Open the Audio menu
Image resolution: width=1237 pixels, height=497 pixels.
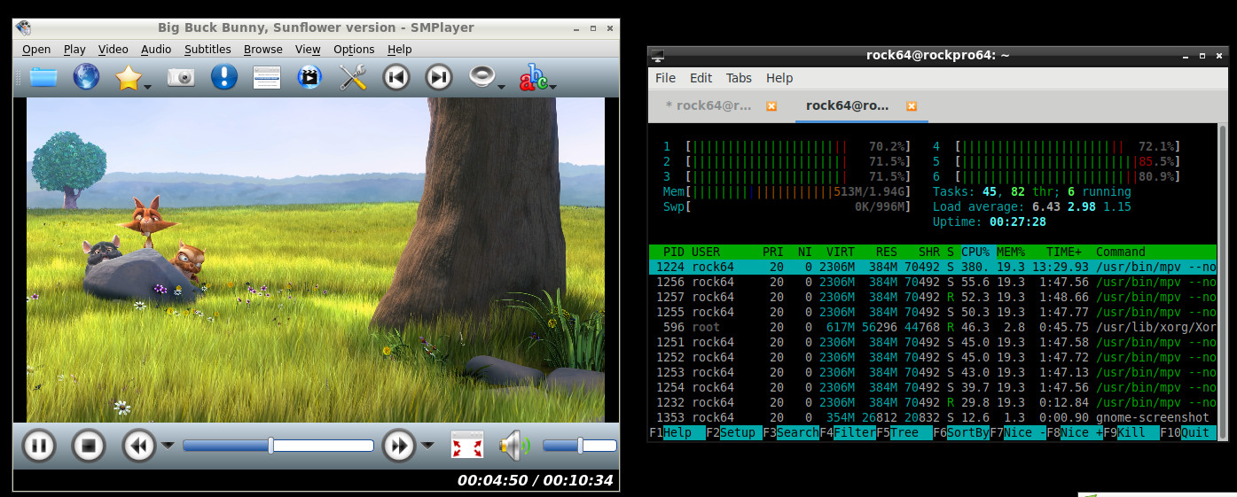point(156,50)
